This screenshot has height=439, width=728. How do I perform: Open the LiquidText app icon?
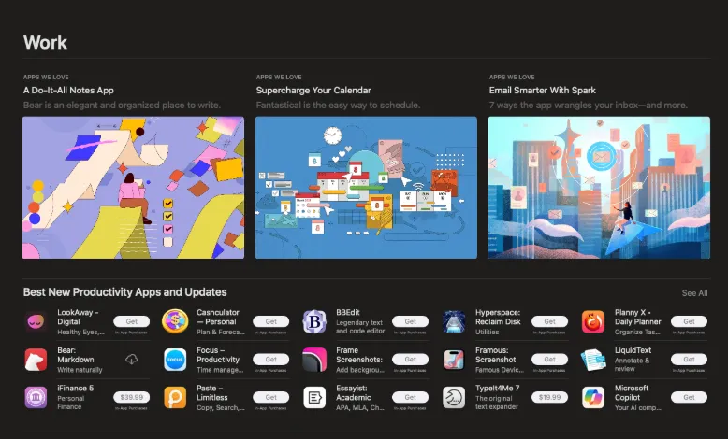pos(593,360)
